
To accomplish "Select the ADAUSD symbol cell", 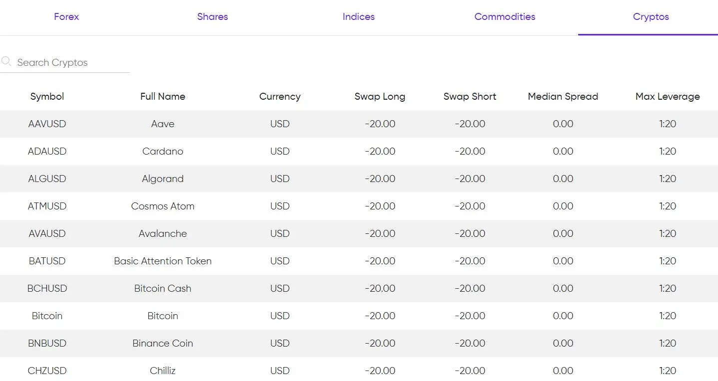I will (47, 152).
